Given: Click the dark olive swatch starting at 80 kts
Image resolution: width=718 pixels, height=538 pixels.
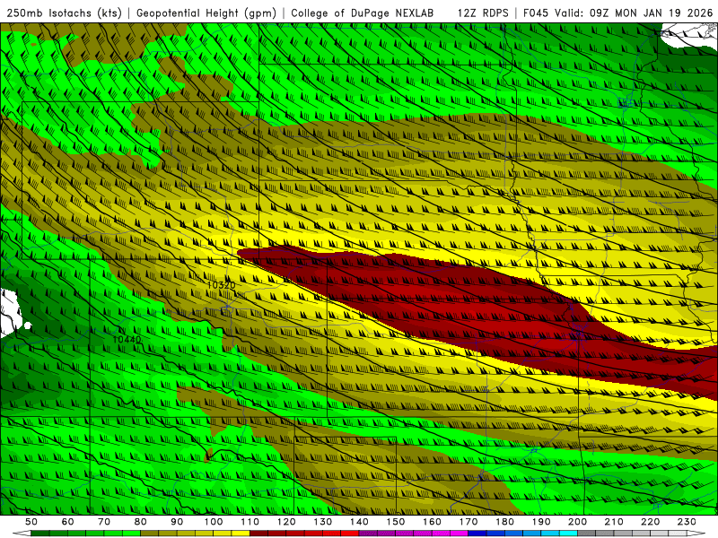Looking at the screenshot, I should click(x=149, y=534).
